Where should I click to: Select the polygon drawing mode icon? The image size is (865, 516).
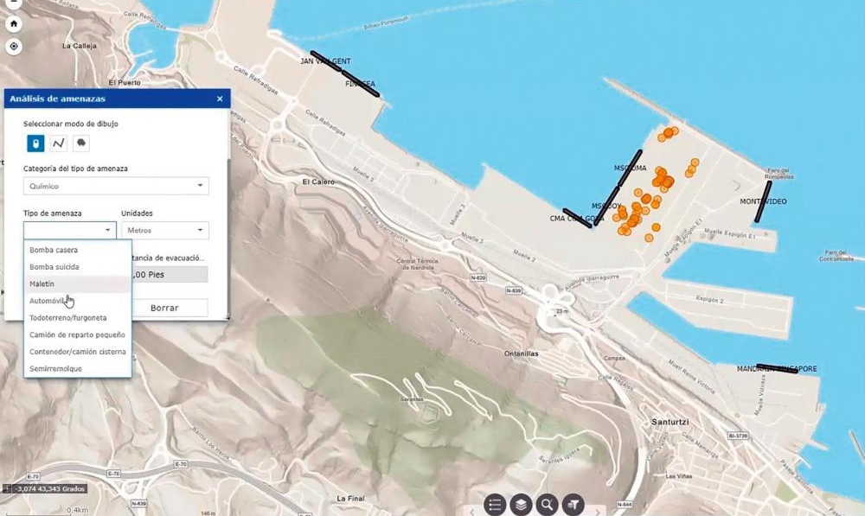[80, 143]
